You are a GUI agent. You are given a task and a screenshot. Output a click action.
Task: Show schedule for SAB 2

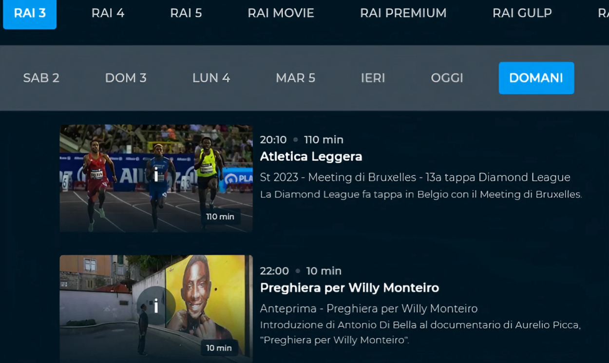pyautogui.click(x=41, y=78)
